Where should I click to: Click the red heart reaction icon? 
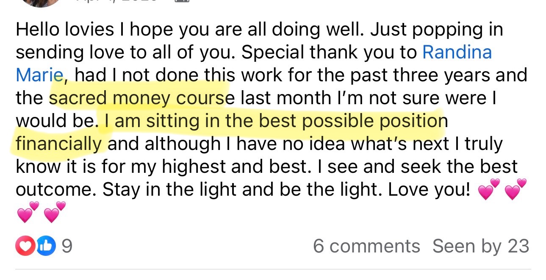(25, 247)
